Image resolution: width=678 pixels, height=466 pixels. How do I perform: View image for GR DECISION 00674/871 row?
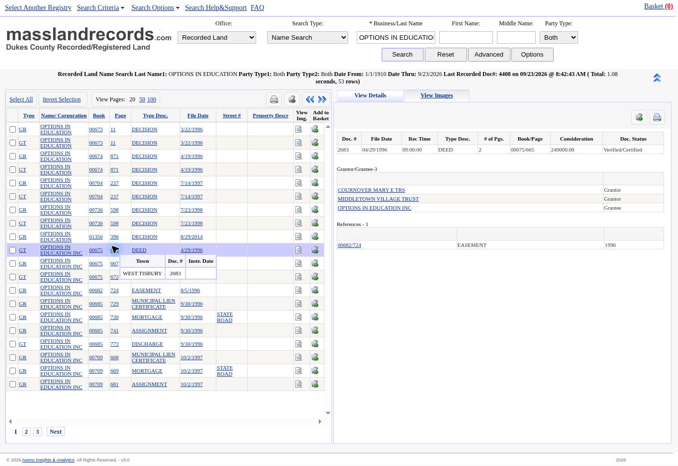click(x=299, y=156)
